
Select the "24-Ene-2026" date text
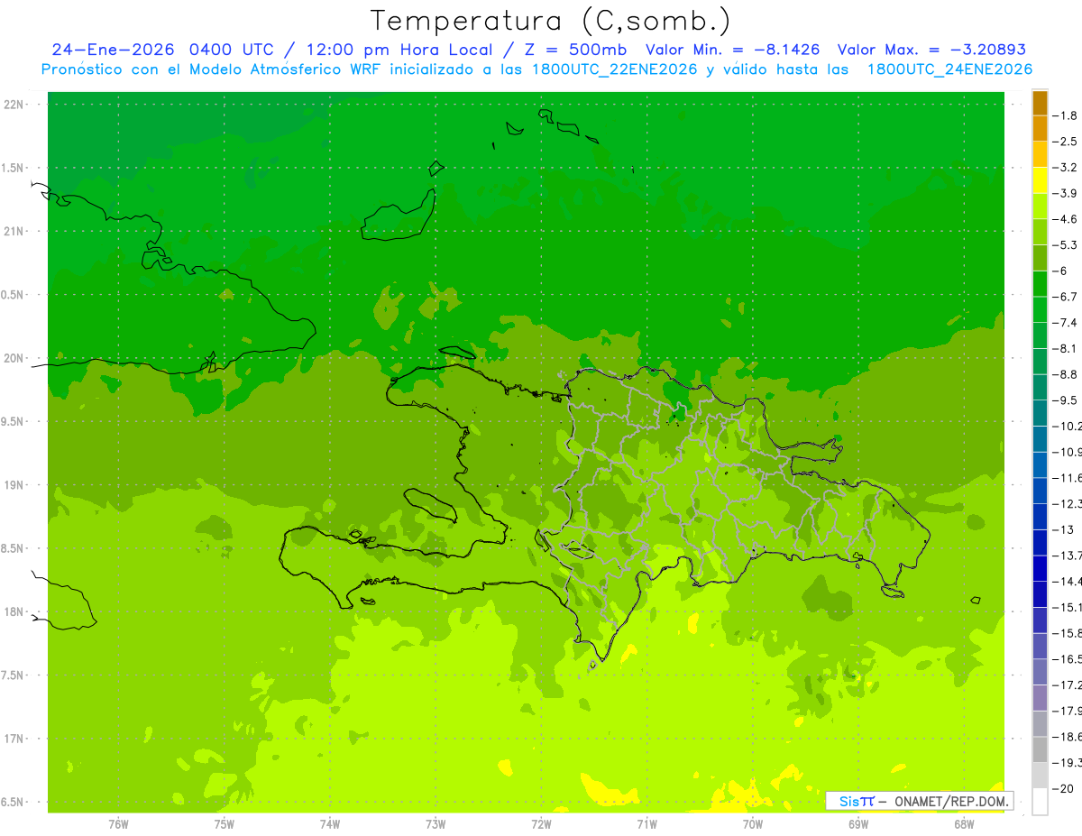(x=114, y=50)
